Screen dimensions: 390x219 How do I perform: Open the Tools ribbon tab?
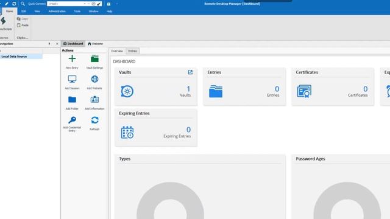click(x=77, y=11)
